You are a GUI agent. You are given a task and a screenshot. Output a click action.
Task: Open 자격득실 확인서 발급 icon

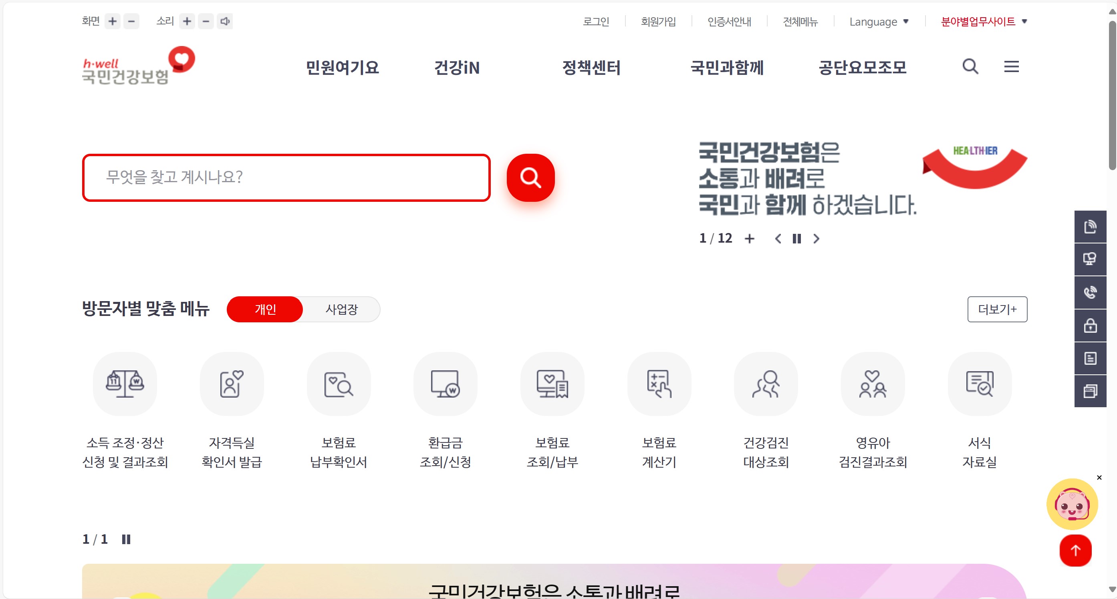(232, 384)
